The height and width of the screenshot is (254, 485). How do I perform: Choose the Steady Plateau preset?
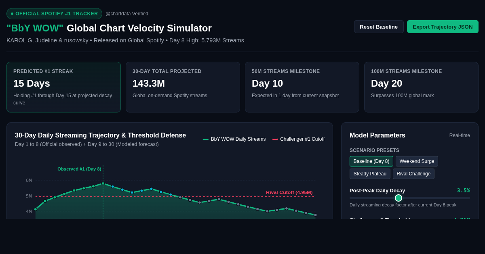click(x=370, y=174)
